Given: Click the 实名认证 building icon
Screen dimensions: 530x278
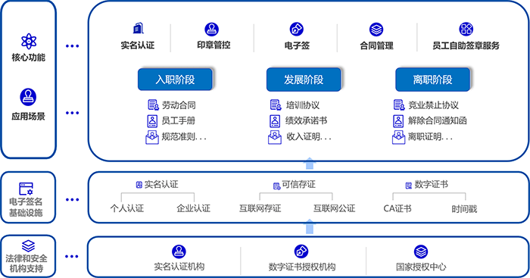Looking at the screenshot, I should 139,29.
